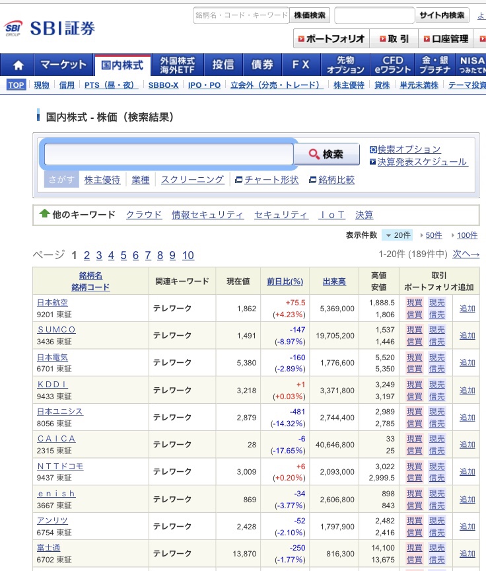Switch to 金・銀 プラチナ tab

pos(434,65)
